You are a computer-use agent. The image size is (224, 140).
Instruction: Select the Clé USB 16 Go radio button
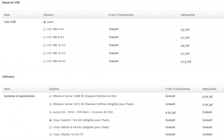45,45
